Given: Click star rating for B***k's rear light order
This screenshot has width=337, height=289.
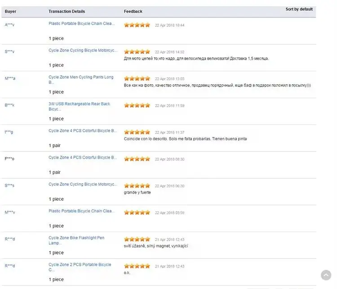Looking at the screenshot, I should 137,105.
